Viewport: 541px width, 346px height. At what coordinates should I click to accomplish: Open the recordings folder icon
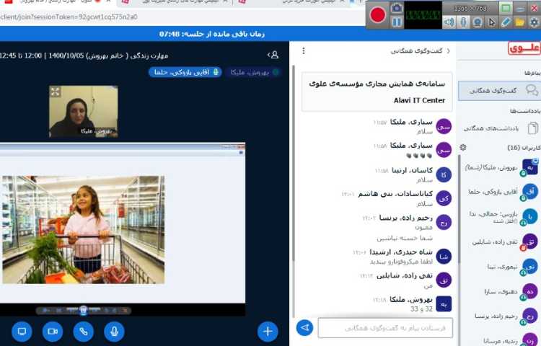pos(520,22)
